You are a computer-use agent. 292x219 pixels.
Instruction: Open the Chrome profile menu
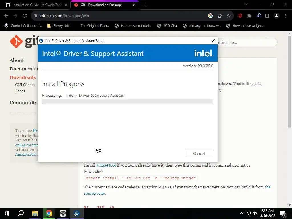pos(277,16)
